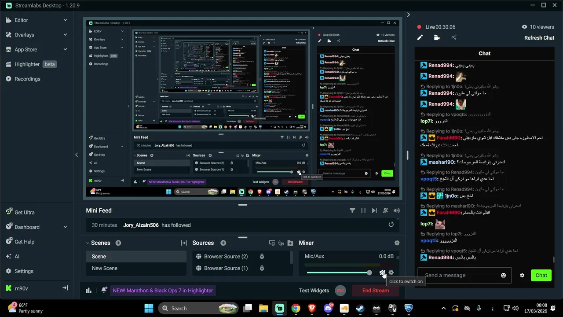Select the Scene item
The width and height of the screenshot is (563, 317).
coord(136,257)
